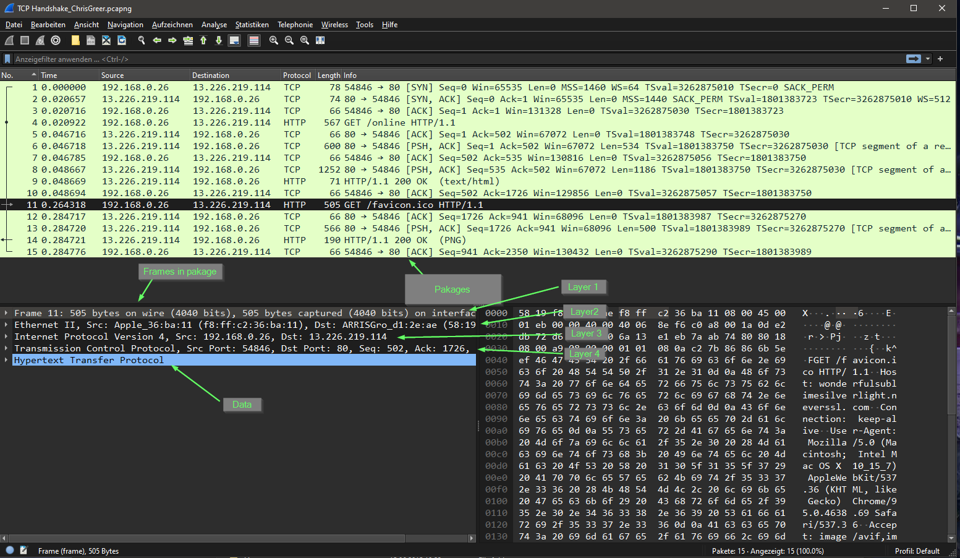Find a packet with magnifier icon
Screen dimensions: 960x558
[142, 40]
